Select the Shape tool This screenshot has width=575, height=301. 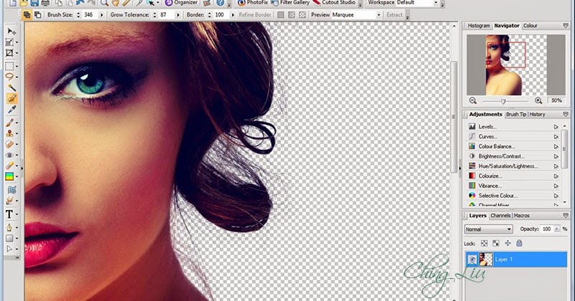click(x=9, y=239)
